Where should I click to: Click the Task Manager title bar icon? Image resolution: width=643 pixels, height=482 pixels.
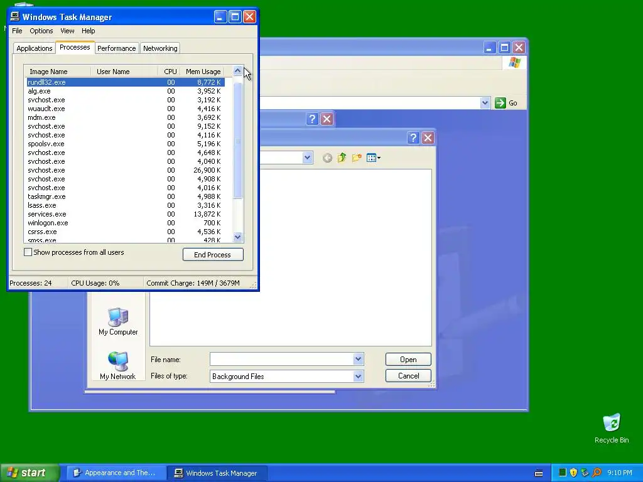point(15,16)
